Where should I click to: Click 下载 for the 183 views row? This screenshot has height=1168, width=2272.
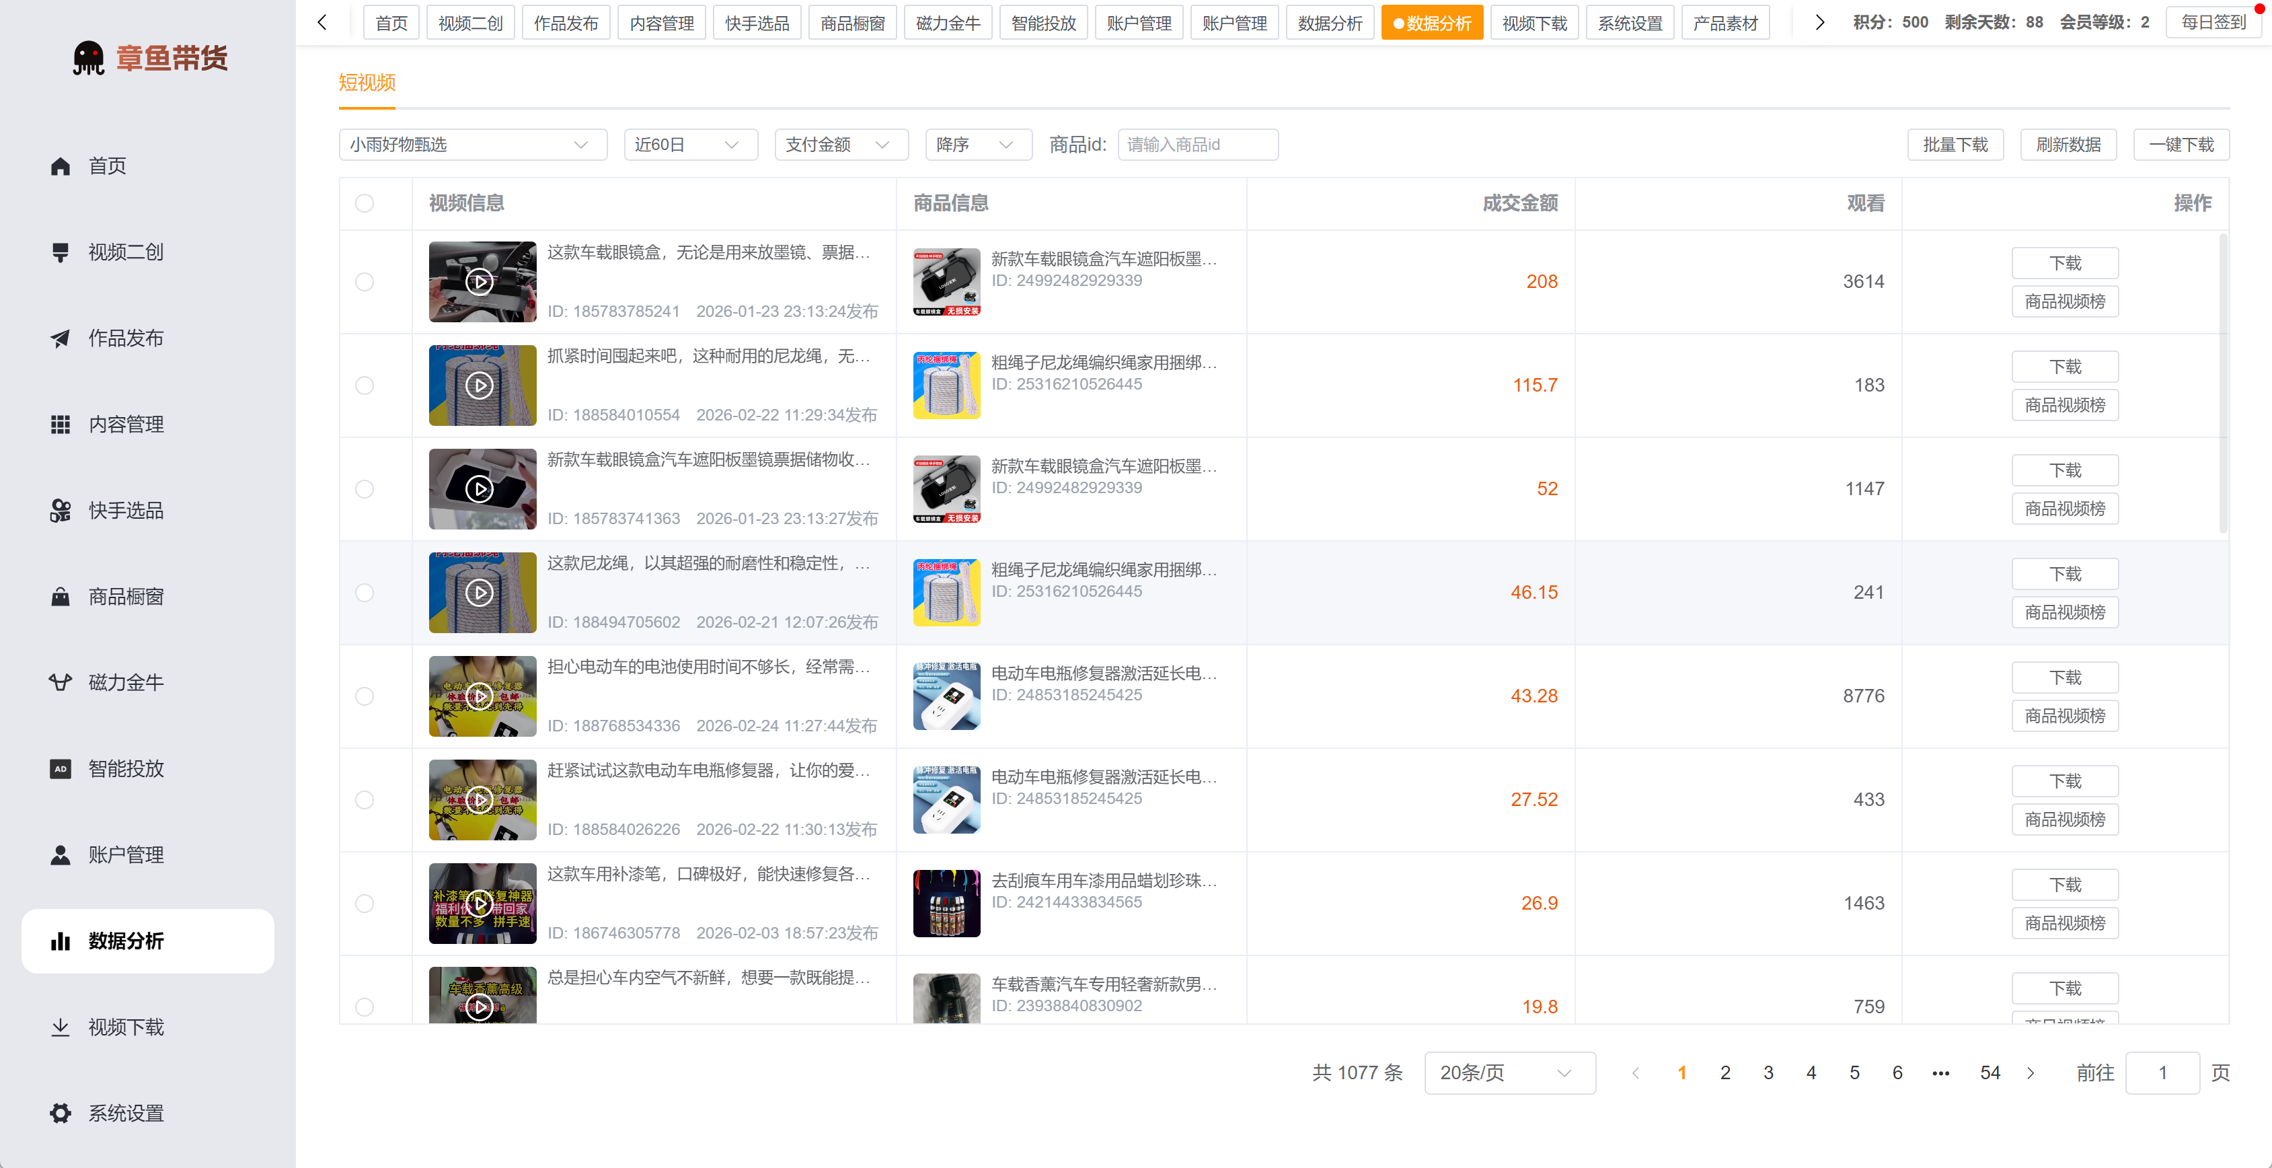click(2065, 367)
